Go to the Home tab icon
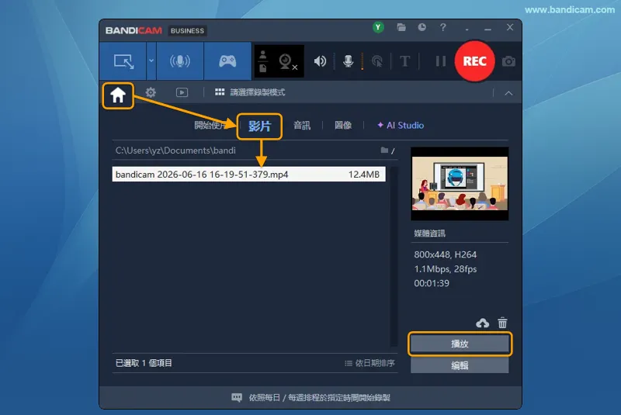This screenshot has height=415, width=621. 118,95
